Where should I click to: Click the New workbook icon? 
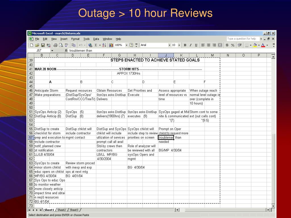pos(32,45)
